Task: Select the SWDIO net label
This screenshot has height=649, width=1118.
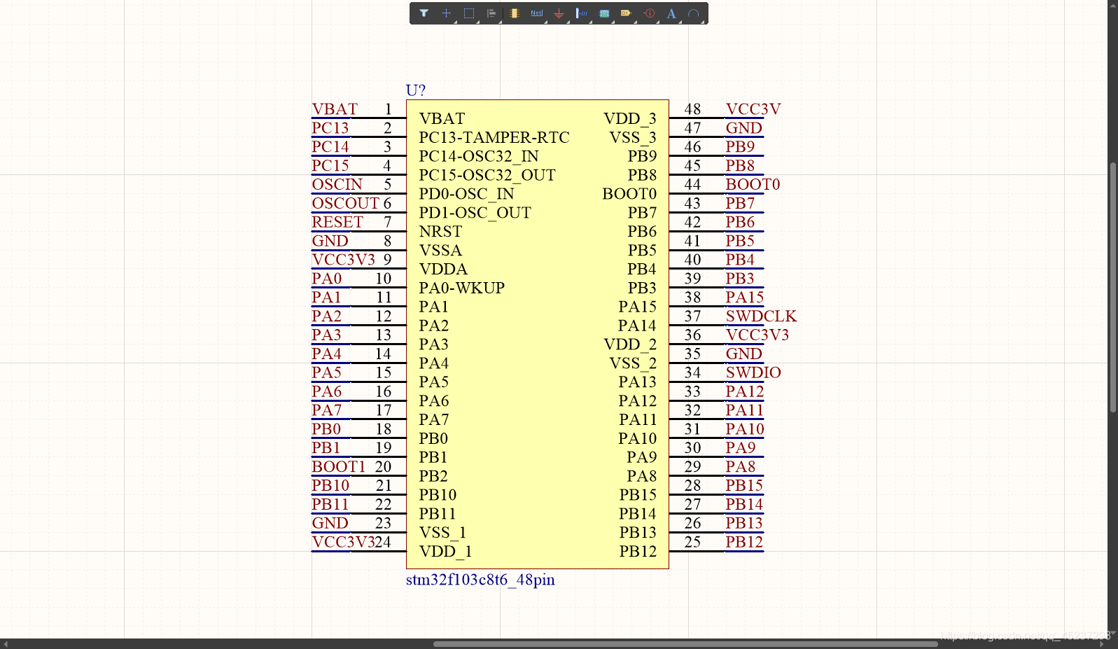Action: tap(753, 373)
